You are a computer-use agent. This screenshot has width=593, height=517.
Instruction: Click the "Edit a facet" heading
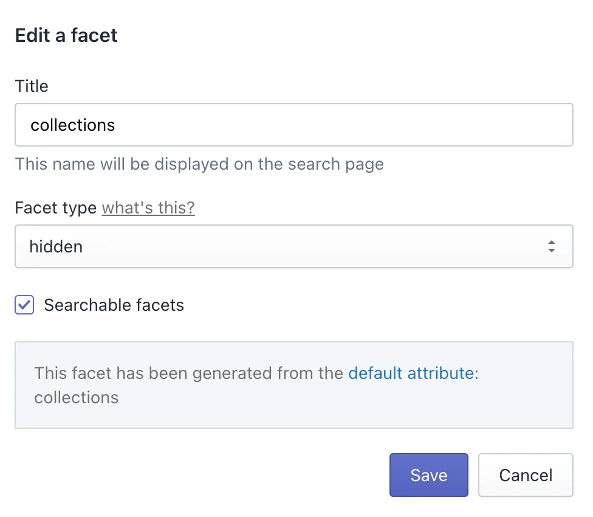(66, 35)
